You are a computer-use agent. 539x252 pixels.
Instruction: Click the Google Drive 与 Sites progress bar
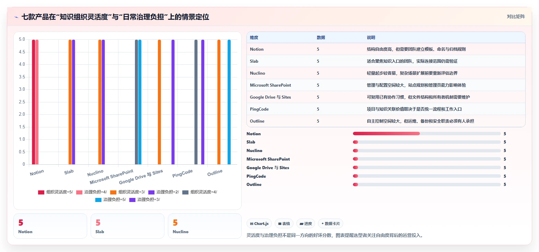tap(427, 167)
